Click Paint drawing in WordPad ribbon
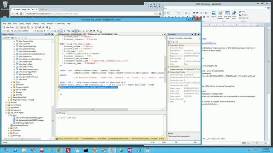The width and height of the screenshot is (273, 153). coord(220,15)
